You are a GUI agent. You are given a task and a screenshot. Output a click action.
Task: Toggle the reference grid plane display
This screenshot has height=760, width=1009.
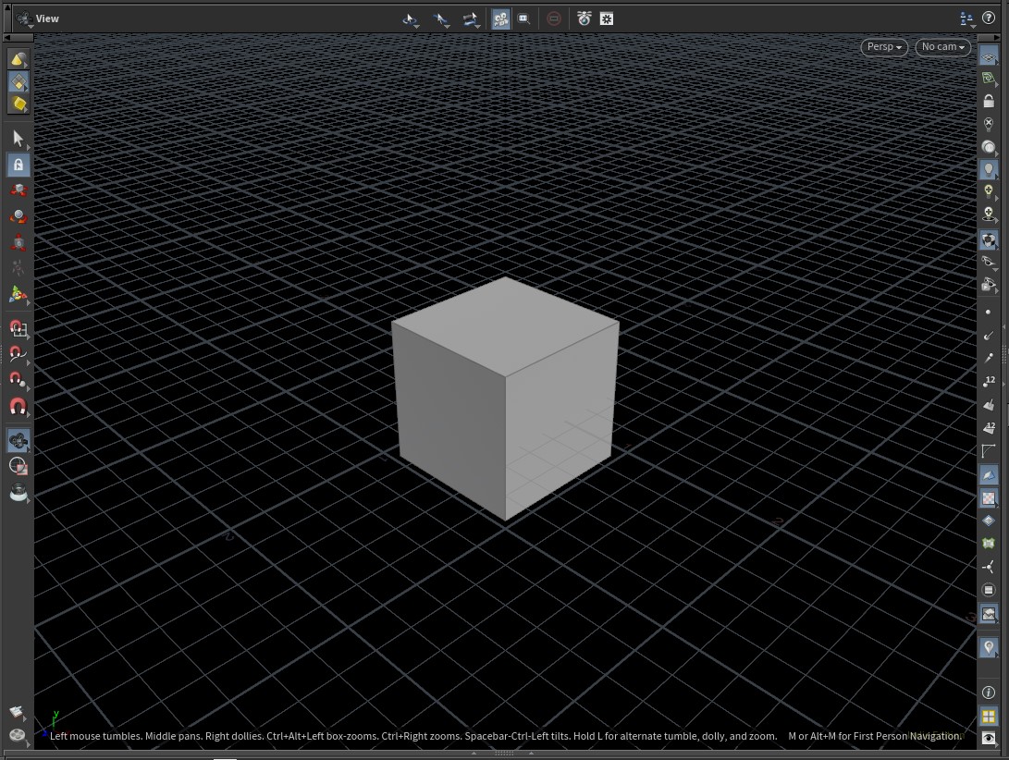[989, 57]
